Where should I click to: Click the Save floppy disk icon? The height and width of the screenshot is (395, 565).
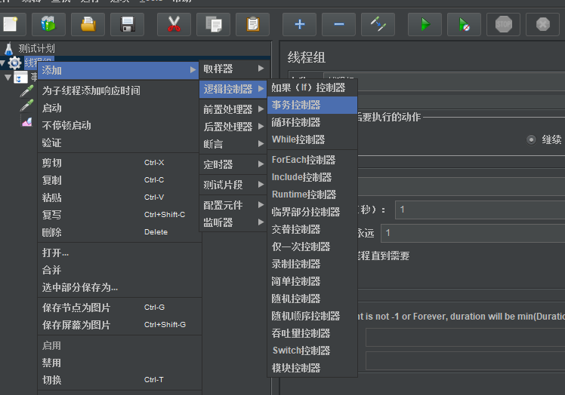click(x=127, y=24)
